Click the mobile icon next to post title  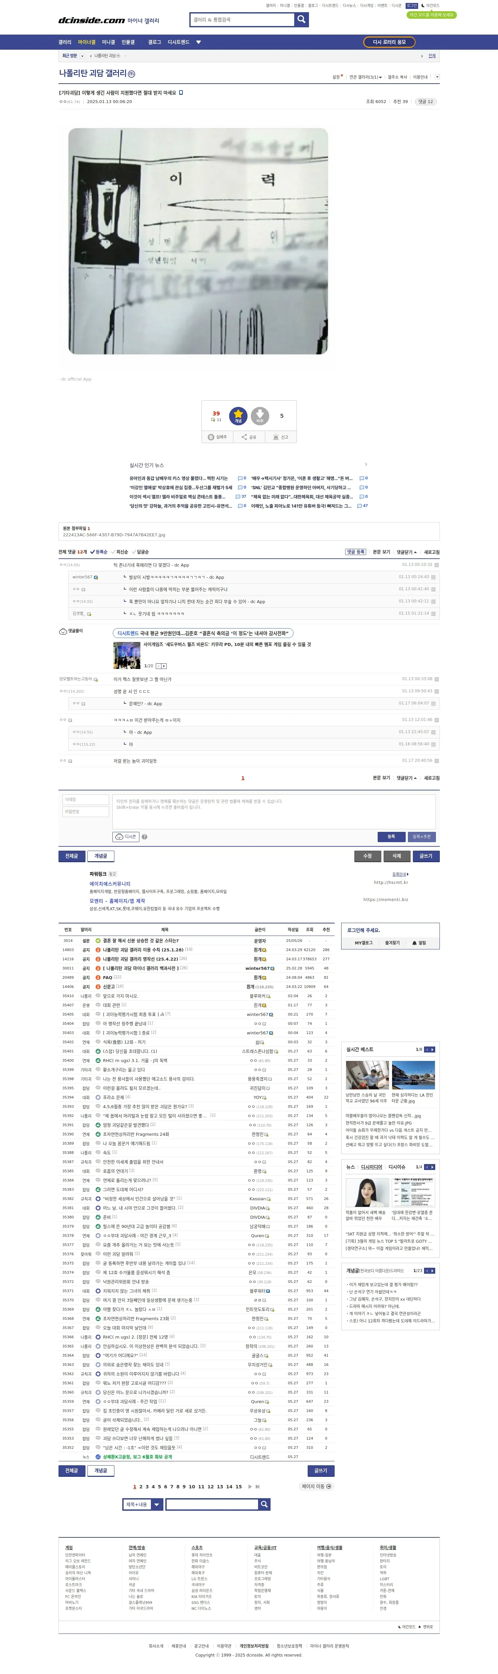click(x=180, y=92)
